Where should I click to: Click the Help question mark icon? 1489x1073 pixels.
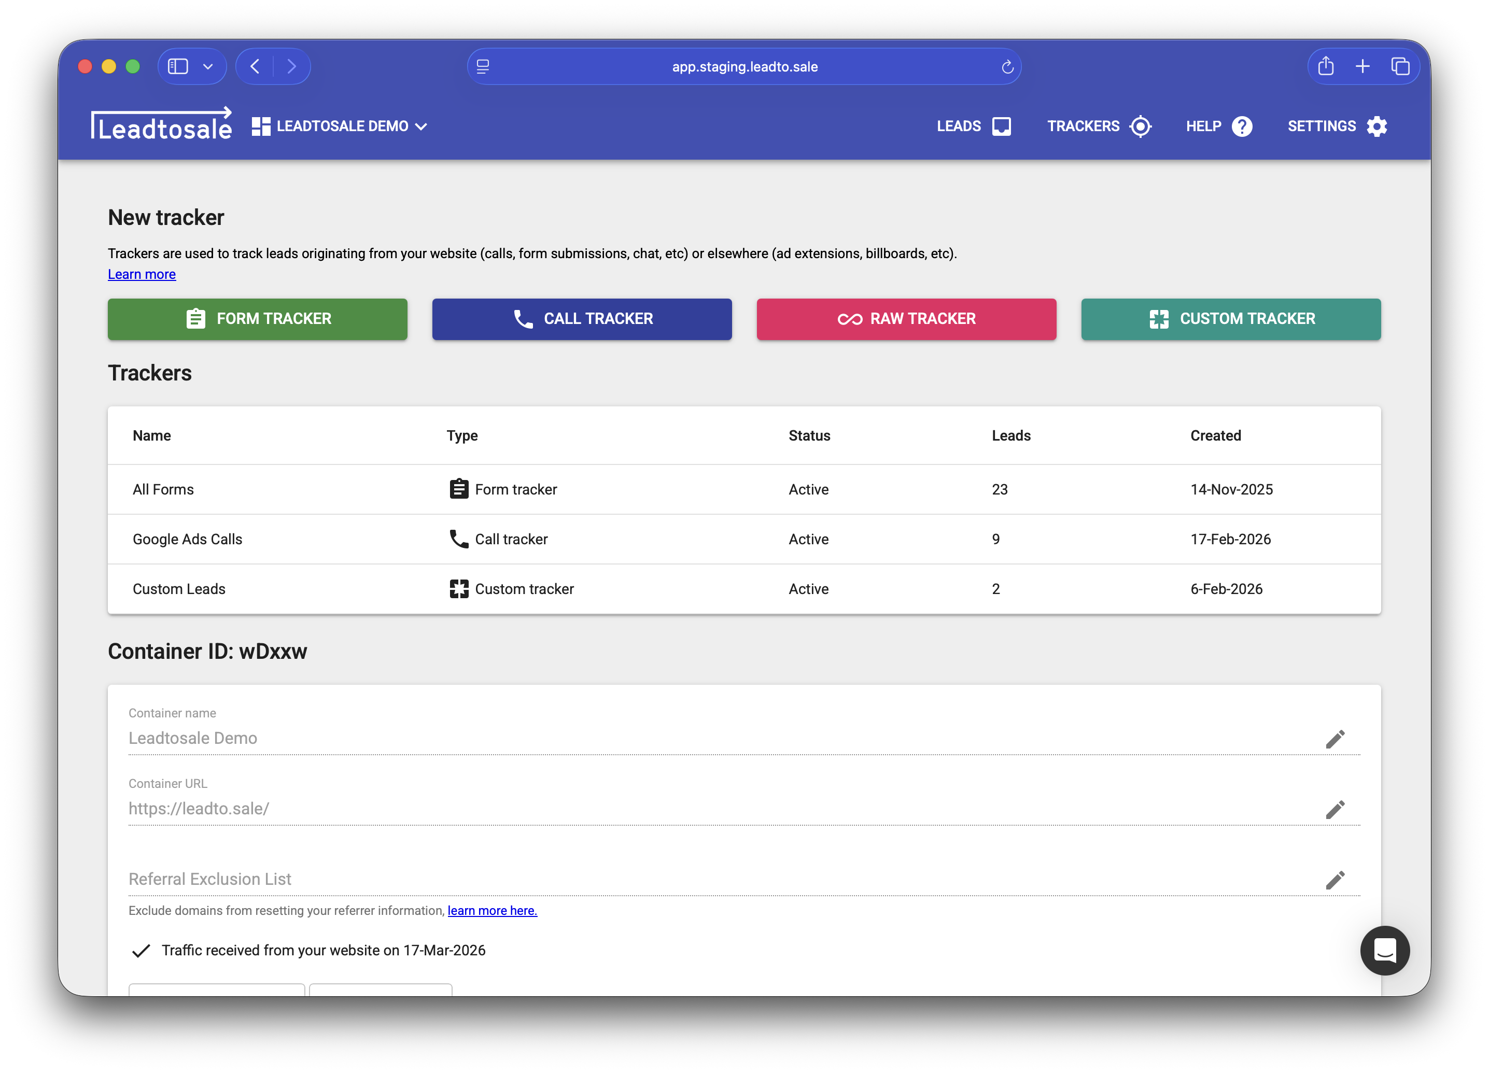point(1243,126)
